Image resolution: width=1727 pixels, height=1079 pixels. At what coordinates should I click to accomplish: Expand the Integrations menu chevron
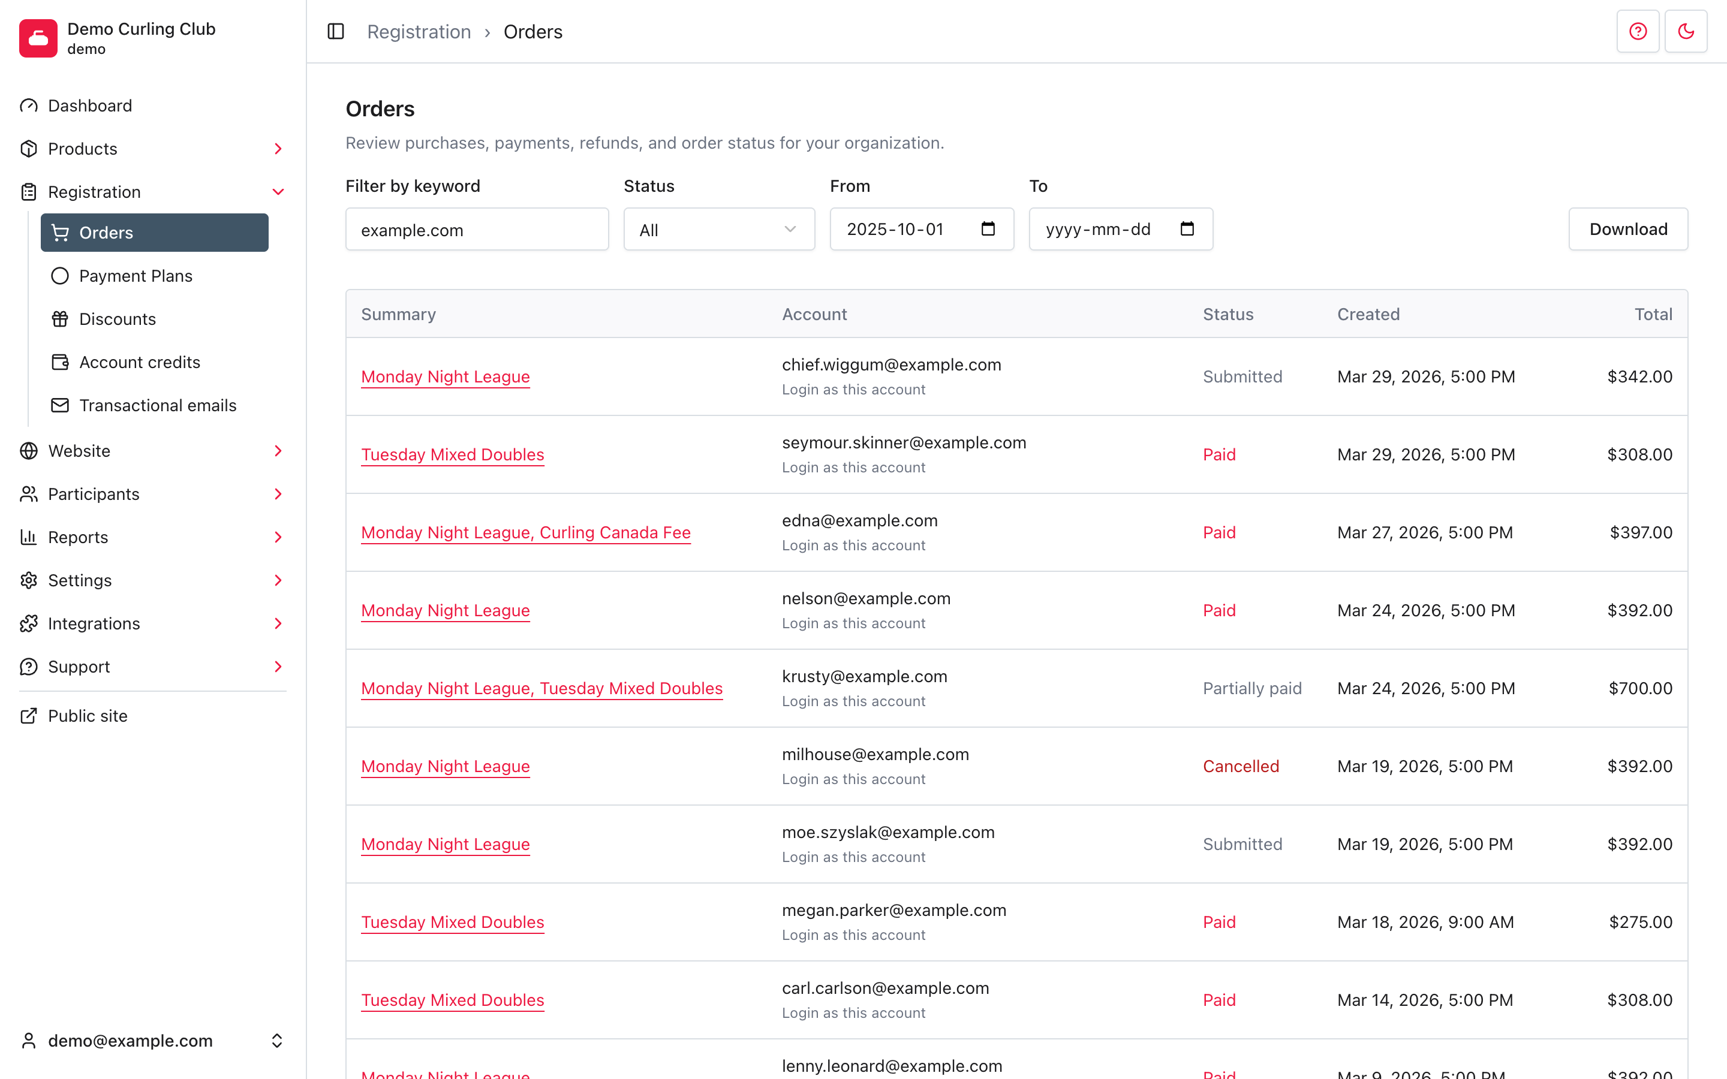(x=278, y=623)
